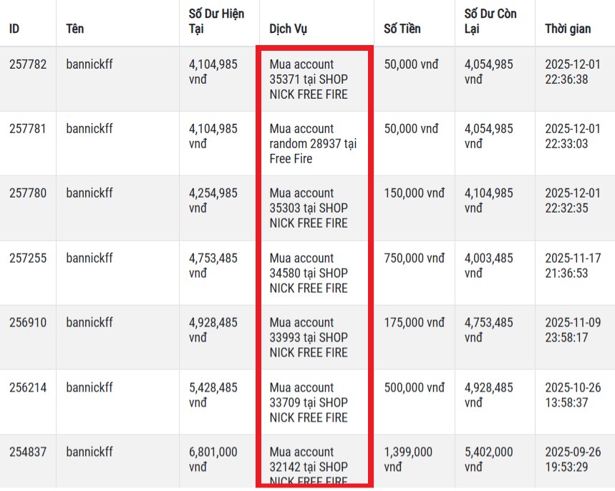Click the 150,000 vnđ amount
The width and height of the screenshot is (615, 491).
(x=414, y=193)
